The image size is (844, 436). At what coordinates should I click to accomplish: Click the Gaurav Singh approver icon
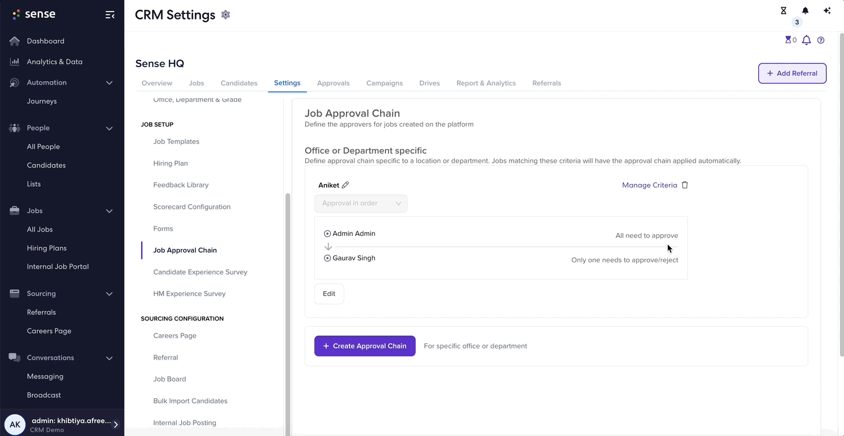click(328, 258)
